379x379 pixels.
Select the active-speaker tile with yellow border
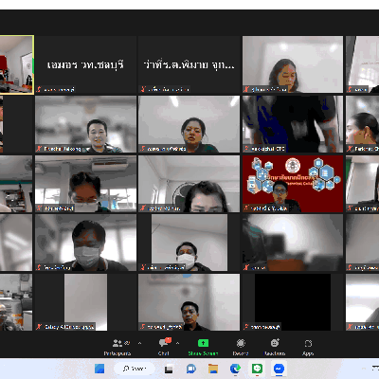[17, 64]
